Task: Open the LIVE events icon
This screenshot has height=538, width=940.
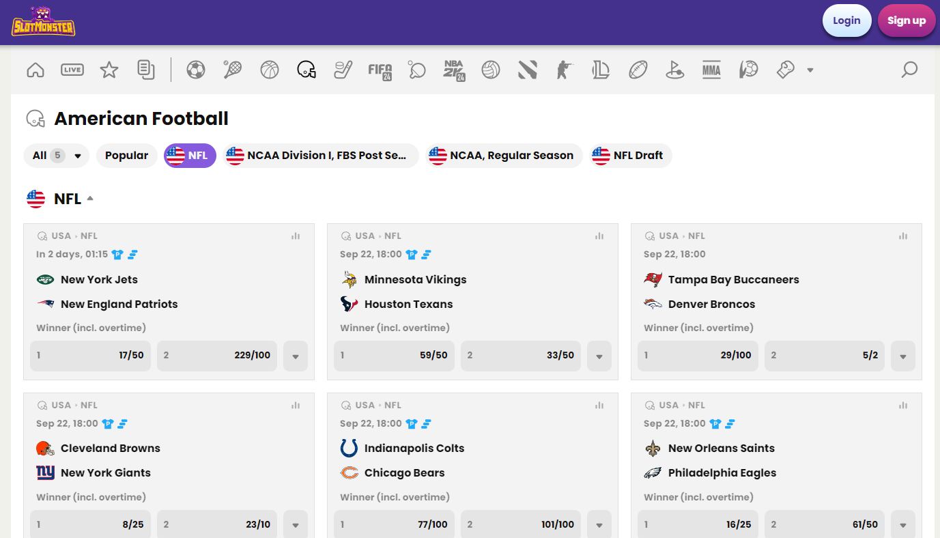Action: coord(72,70)
